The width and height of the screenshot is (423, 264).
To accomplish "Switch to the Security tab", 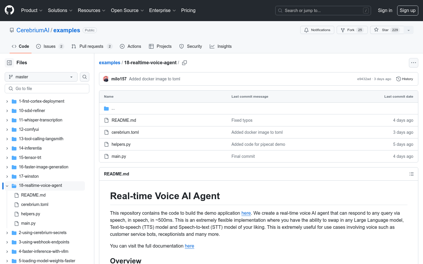I will 191,46.
